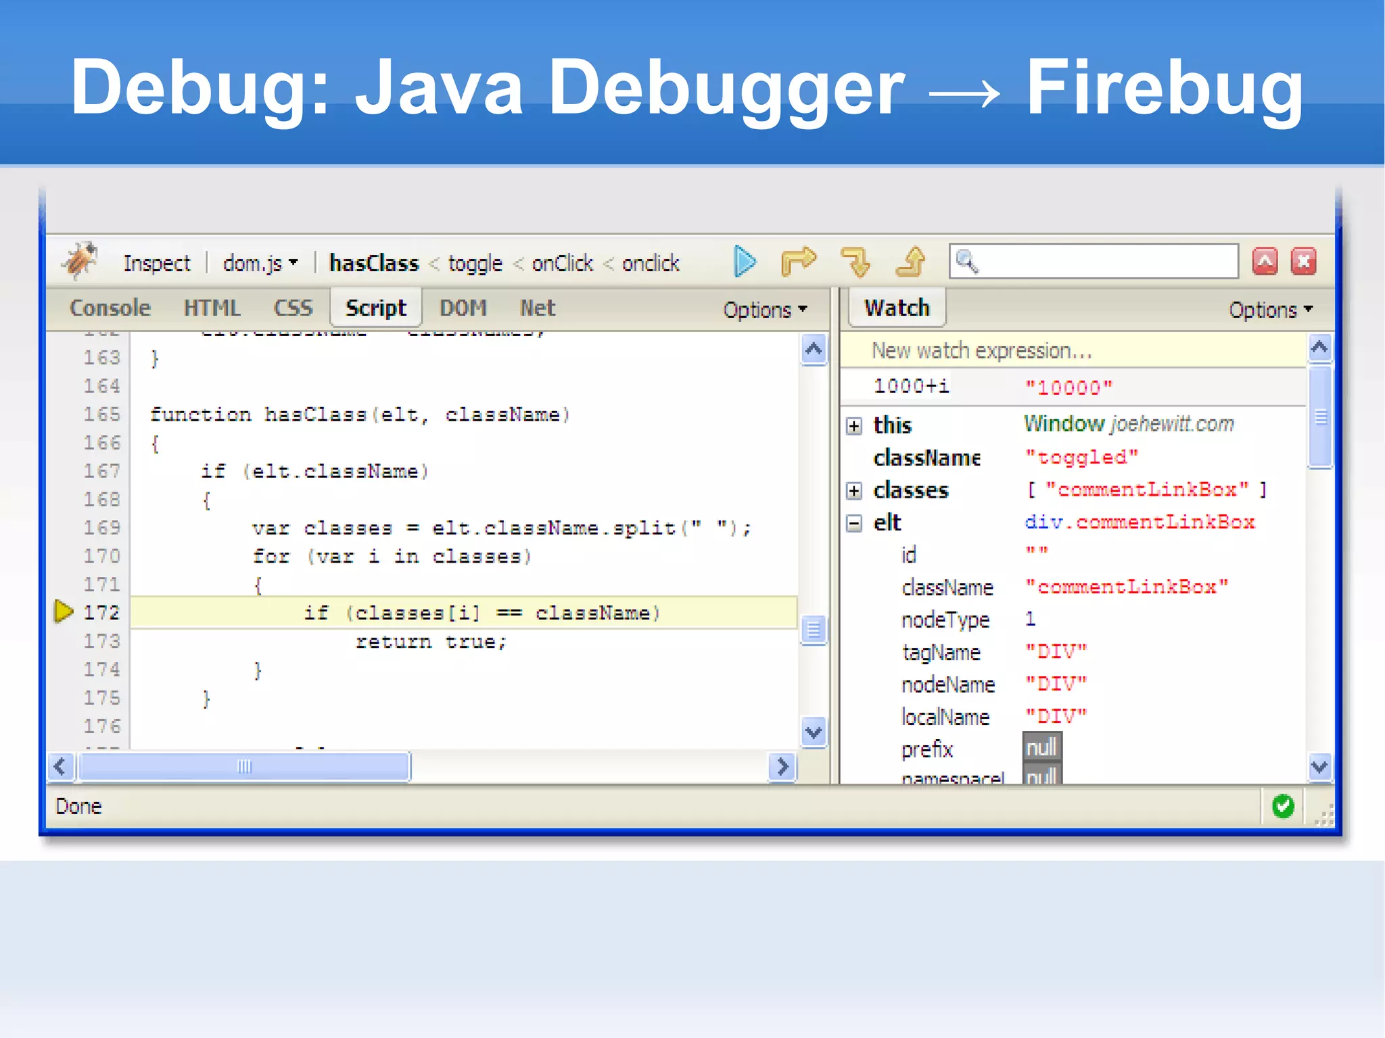
Task: Click the New watch expression field
Action: tap(1073, 350)
